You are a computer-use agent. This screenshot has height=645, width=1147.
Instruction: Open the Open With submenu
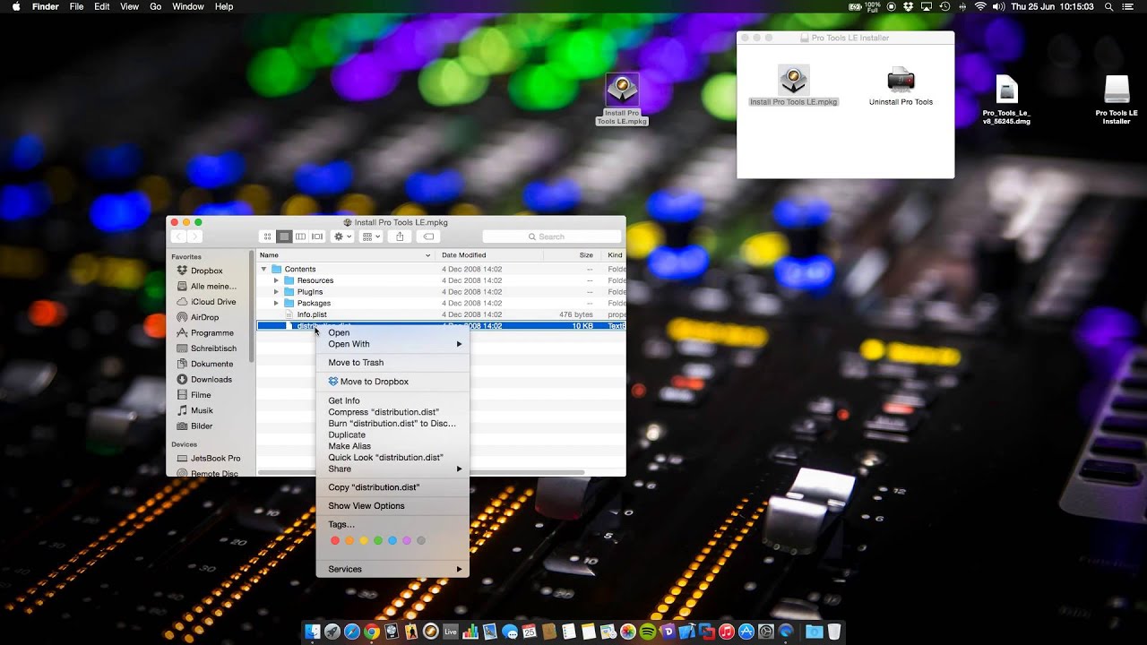tap(392, 344)
